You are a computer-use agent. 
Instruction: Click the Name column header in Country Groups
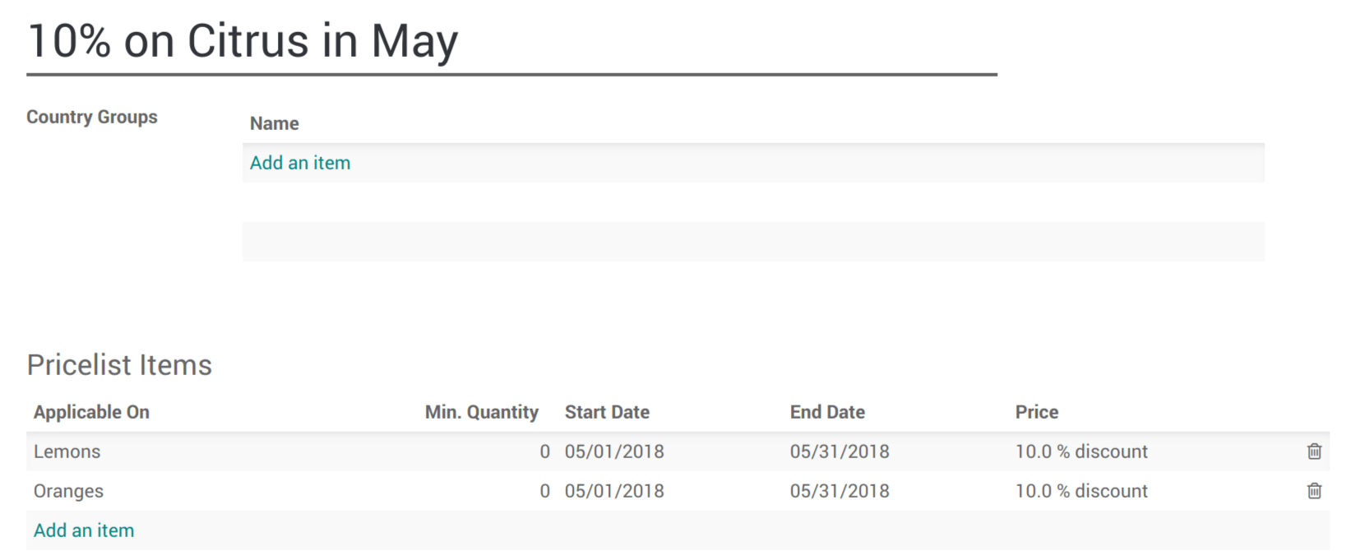(x=274, y=123)
